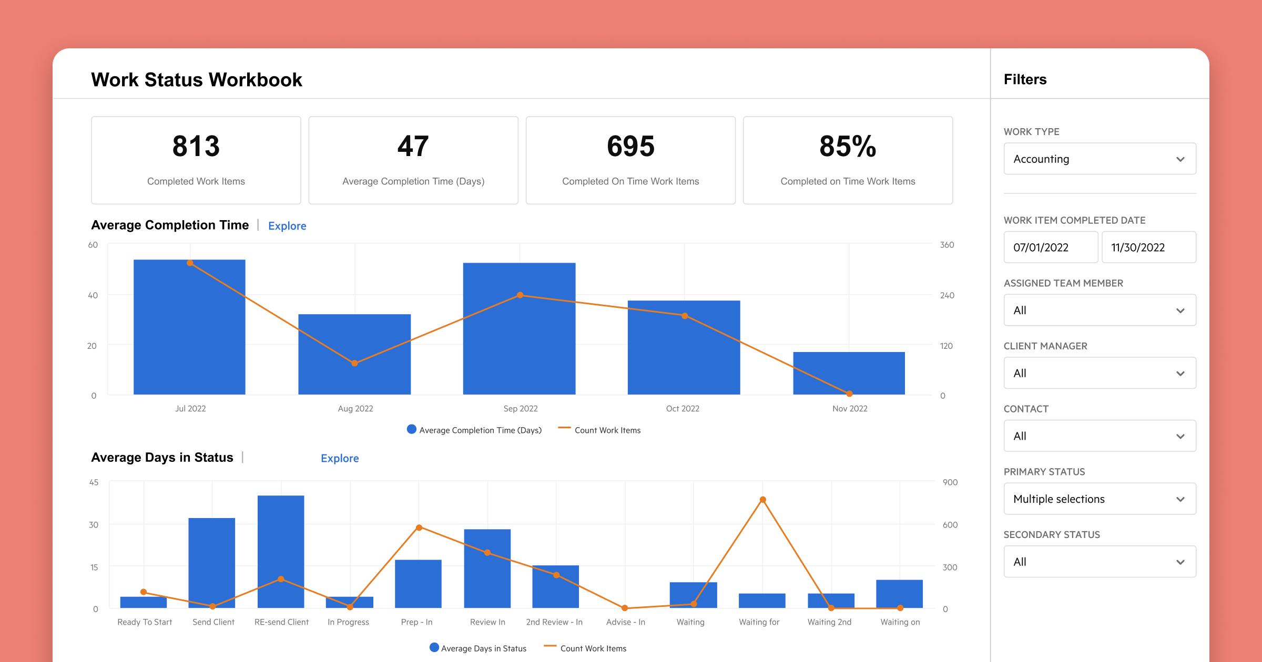Click Explore next to Average Days in Status

pos(340,458)
